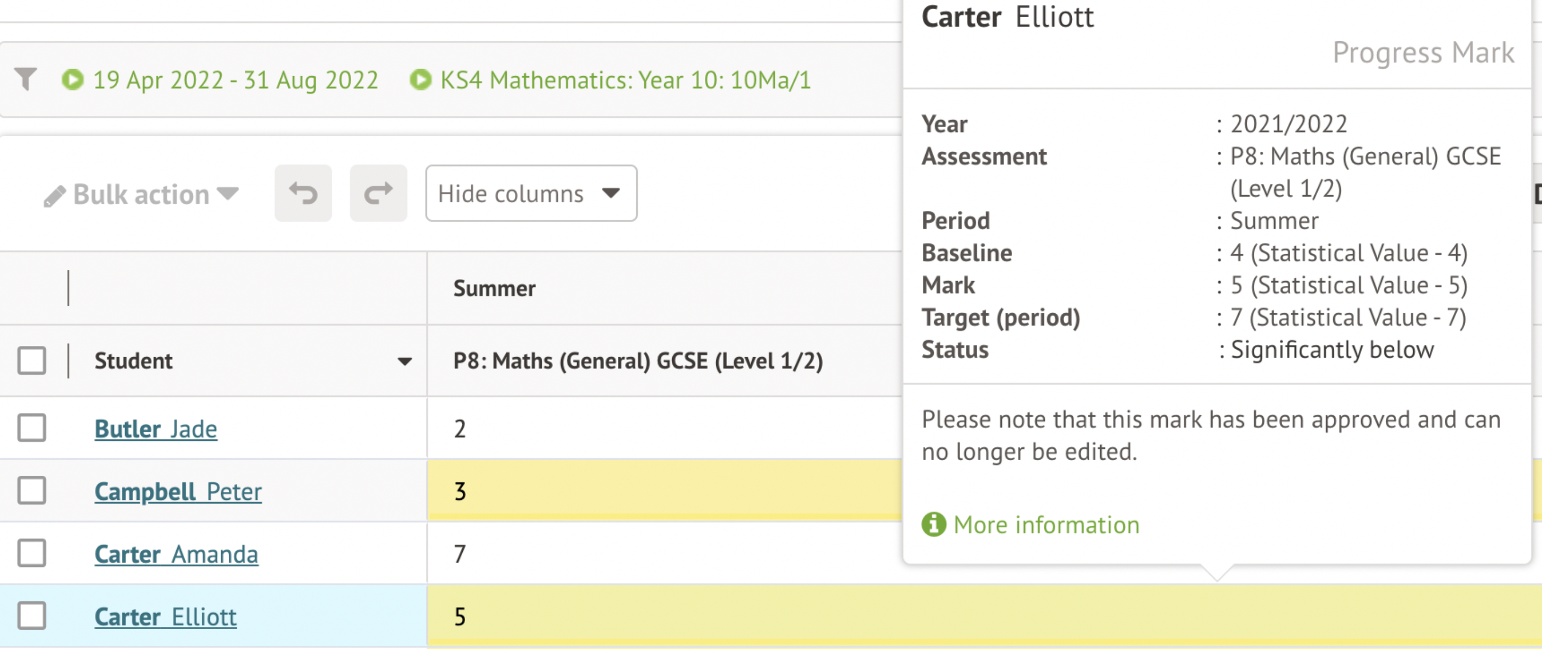Open the Student column sort arrow
The height and width of the screenshot is (649, 1542).
coord(405,362)
